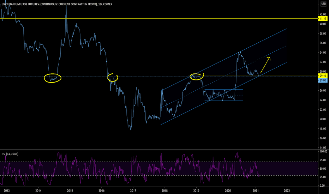Click the 14.00 price axis label
The width and height of the screenshot is (329, 194).
[x=323, y=148]
